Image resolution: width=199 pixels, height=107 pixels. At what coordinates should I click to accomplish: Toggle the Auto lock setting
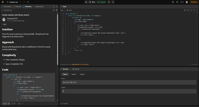(69, 10)
